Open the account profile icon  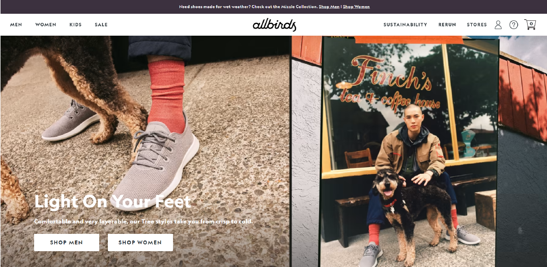tap(498, 25)
